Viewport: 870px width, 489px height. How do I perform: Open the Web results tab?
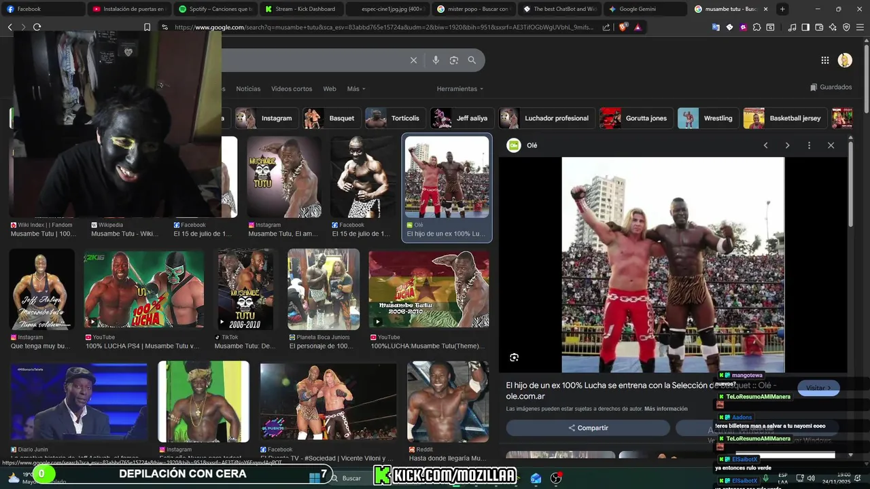click(x=330, y=89)
